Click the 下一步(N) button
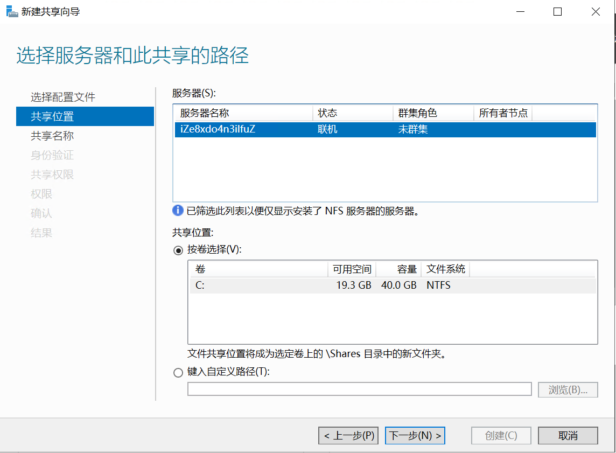The height and width of the screenshot is (453, 616). [x=415, y=436]
